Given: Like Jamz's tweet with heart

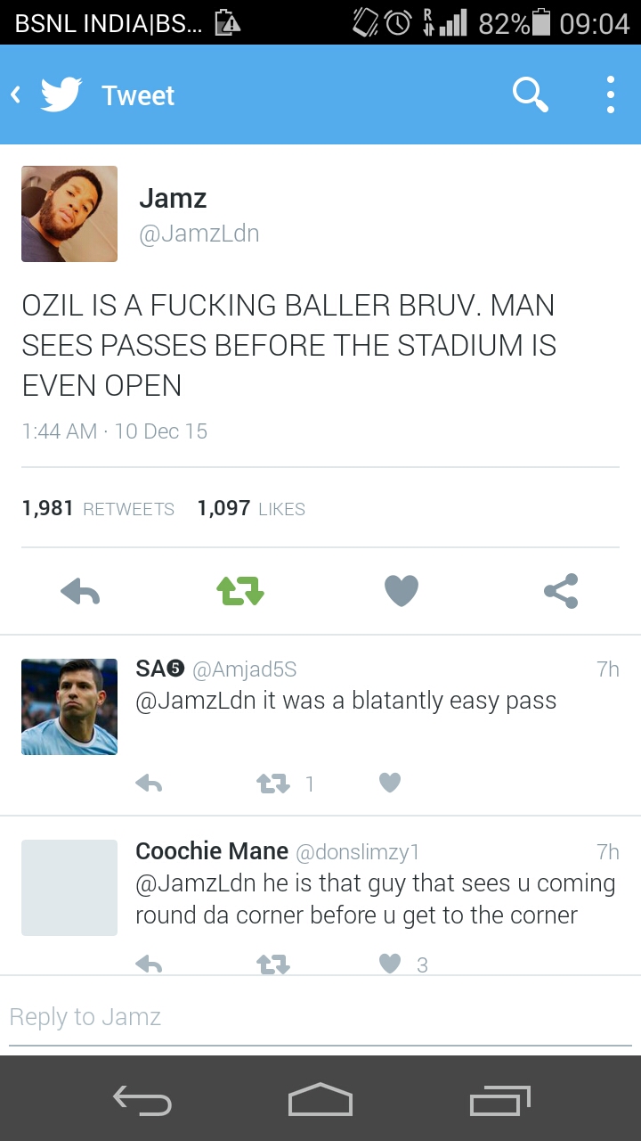Looking at the screenshot, I should click(401, 591).
